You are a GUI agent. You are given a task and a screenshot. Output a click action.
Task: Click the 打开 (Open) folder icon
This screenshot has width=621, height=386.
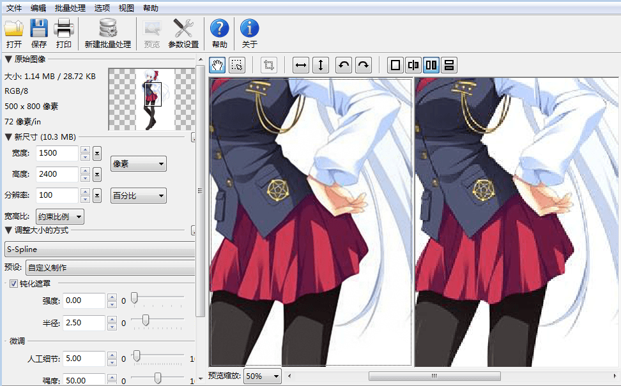click(14, 29)
